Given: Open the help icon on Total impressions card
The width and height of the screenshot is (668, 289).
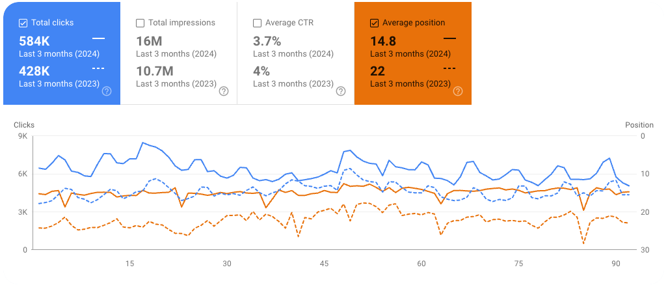Looking at the screenshot, I should point(224,91).
